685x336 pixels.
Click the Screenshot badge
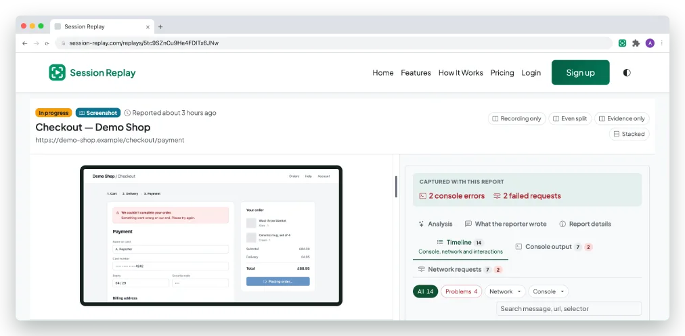click(x=98, y=113)
